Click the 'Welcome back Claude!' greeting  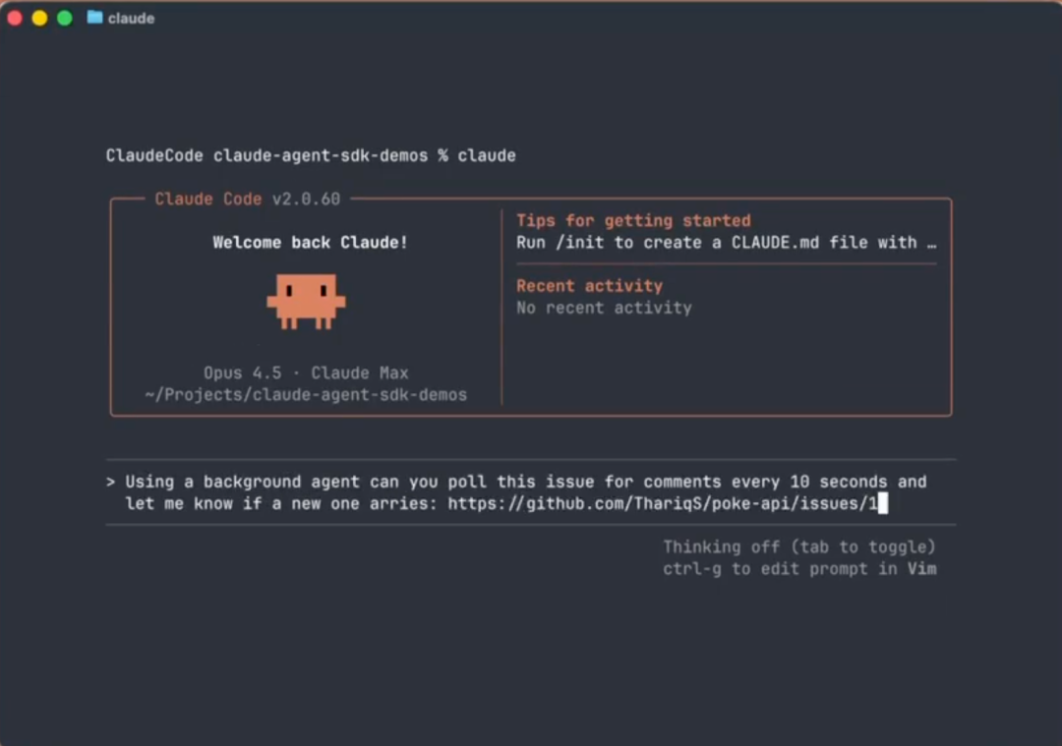tap(310, 243)
